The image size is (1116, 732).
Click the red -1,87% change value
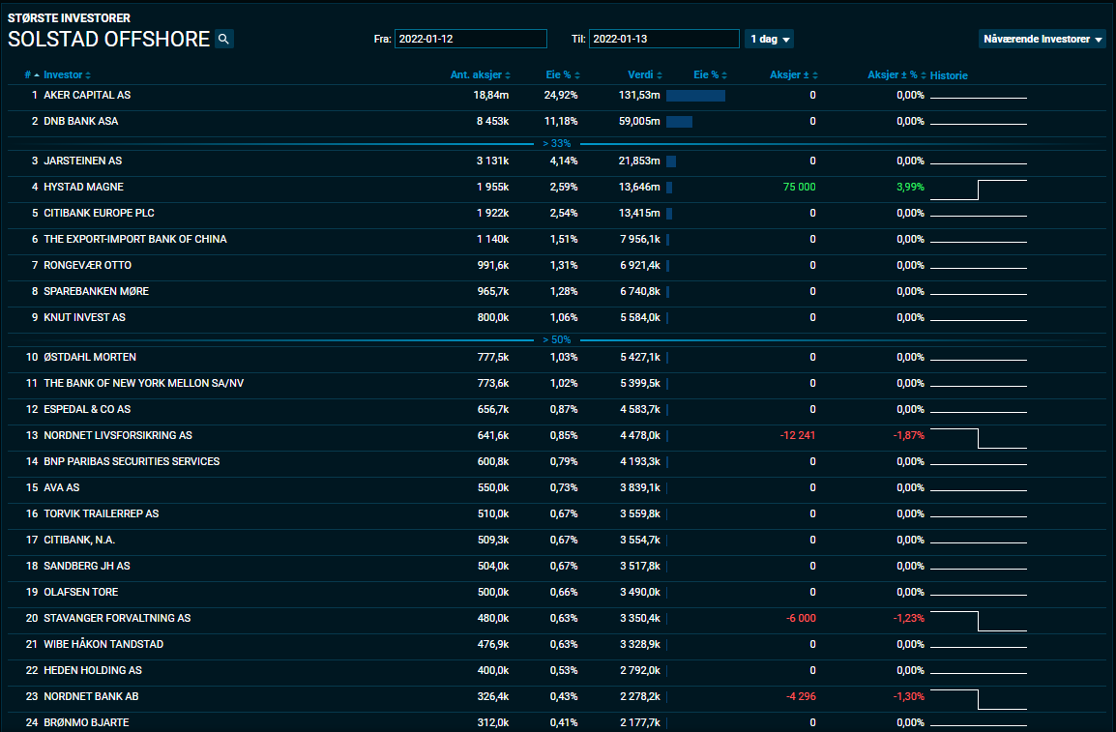coord(909,435)
